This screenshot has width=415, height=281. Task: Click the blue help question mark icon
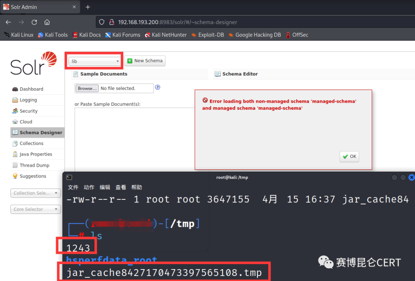(158, 87)
